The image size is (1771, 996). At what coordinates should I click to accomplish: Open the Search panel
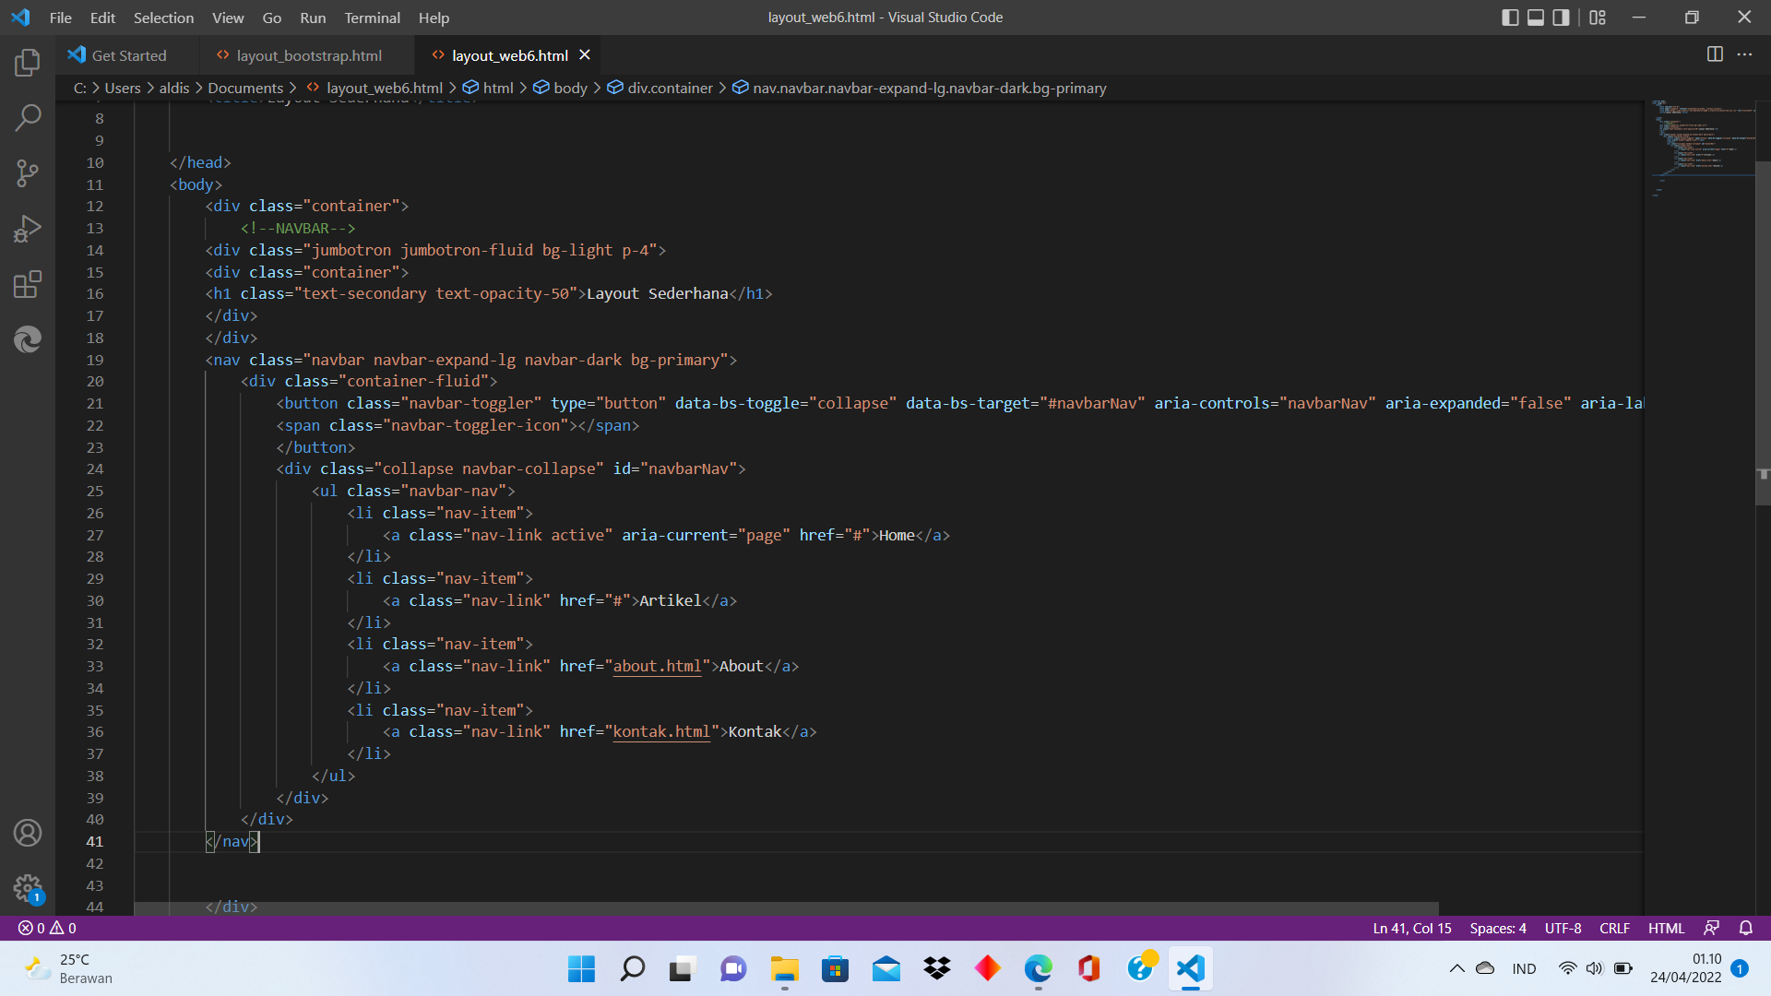27,118
